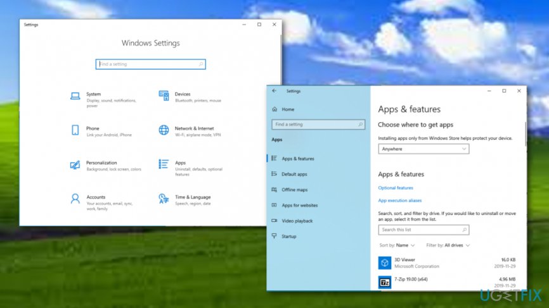This screenshot has width=549, height=308.
Task: Select the 7-Zip 19.00 (x64) entry name
Action: pyautogui.click(x=411, y=280)
